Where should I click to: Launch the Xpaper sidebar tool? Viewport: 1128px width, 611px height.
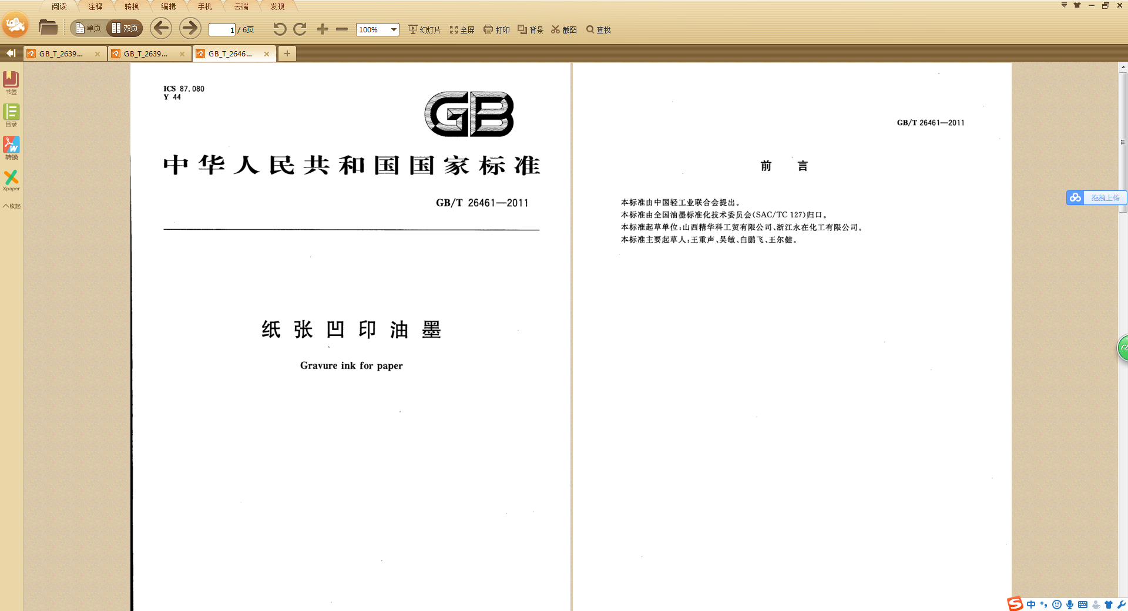pyautogui.click(x=11, y=180)
